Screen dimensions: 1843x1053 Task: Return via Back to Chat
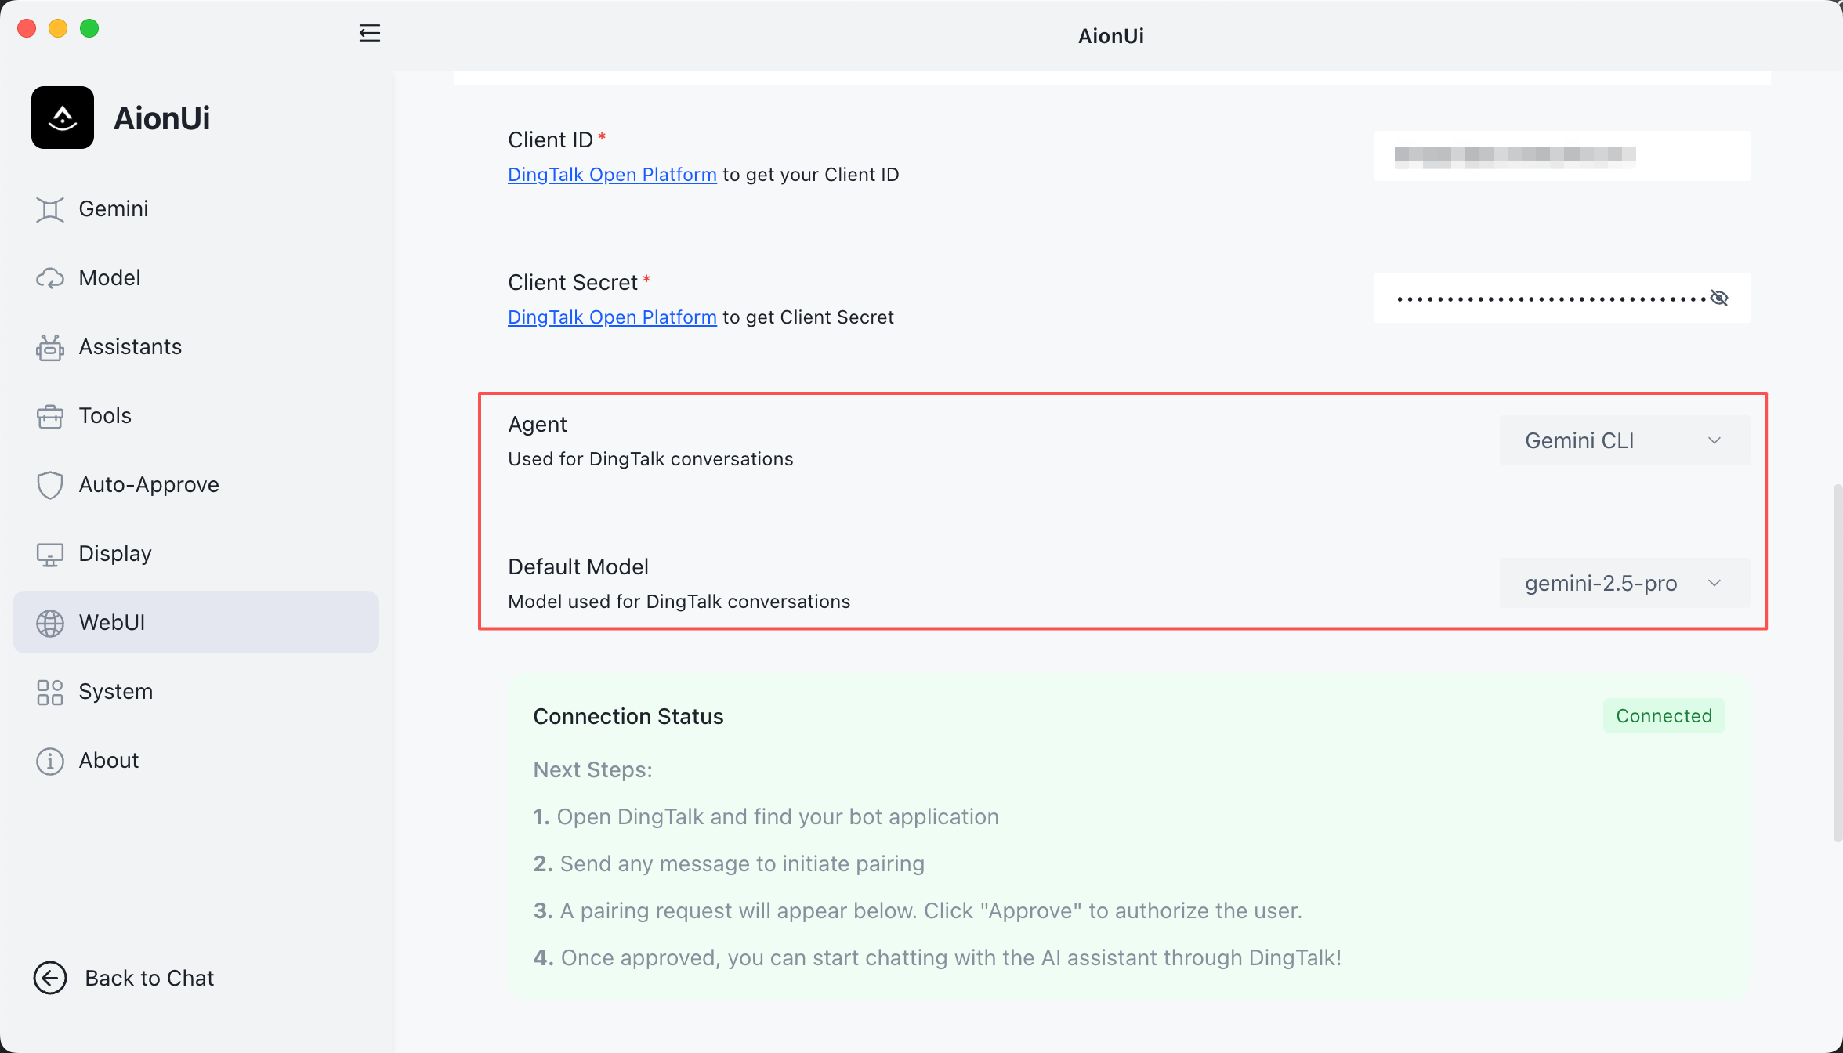pos(124,978)
